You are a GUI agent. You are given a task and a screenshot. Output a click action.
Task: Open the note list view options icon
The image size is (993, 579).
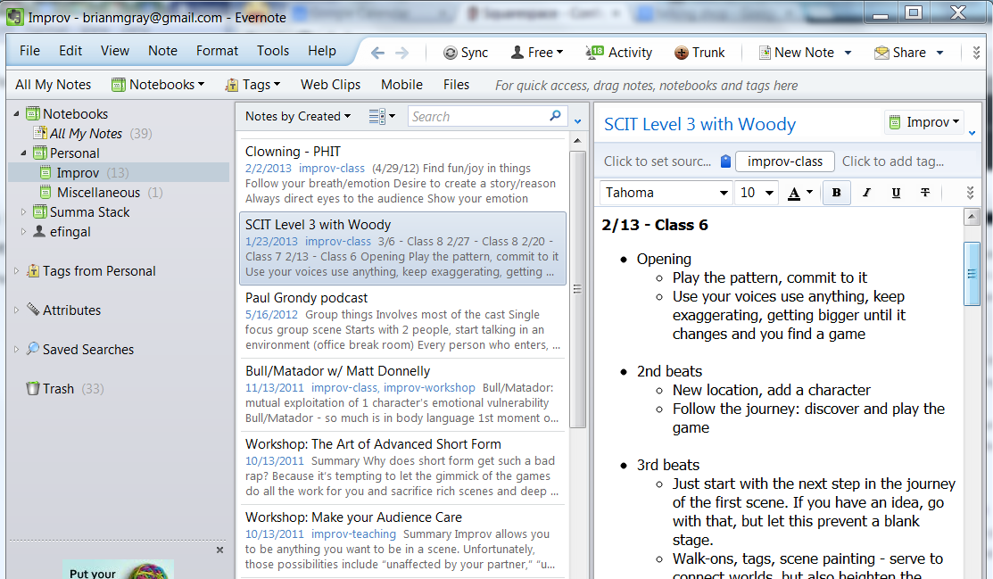coord(382,117)
